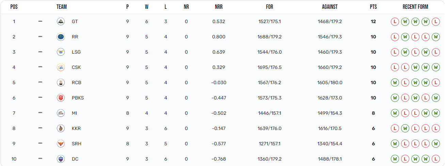Click the POS column header

[14, 7]
